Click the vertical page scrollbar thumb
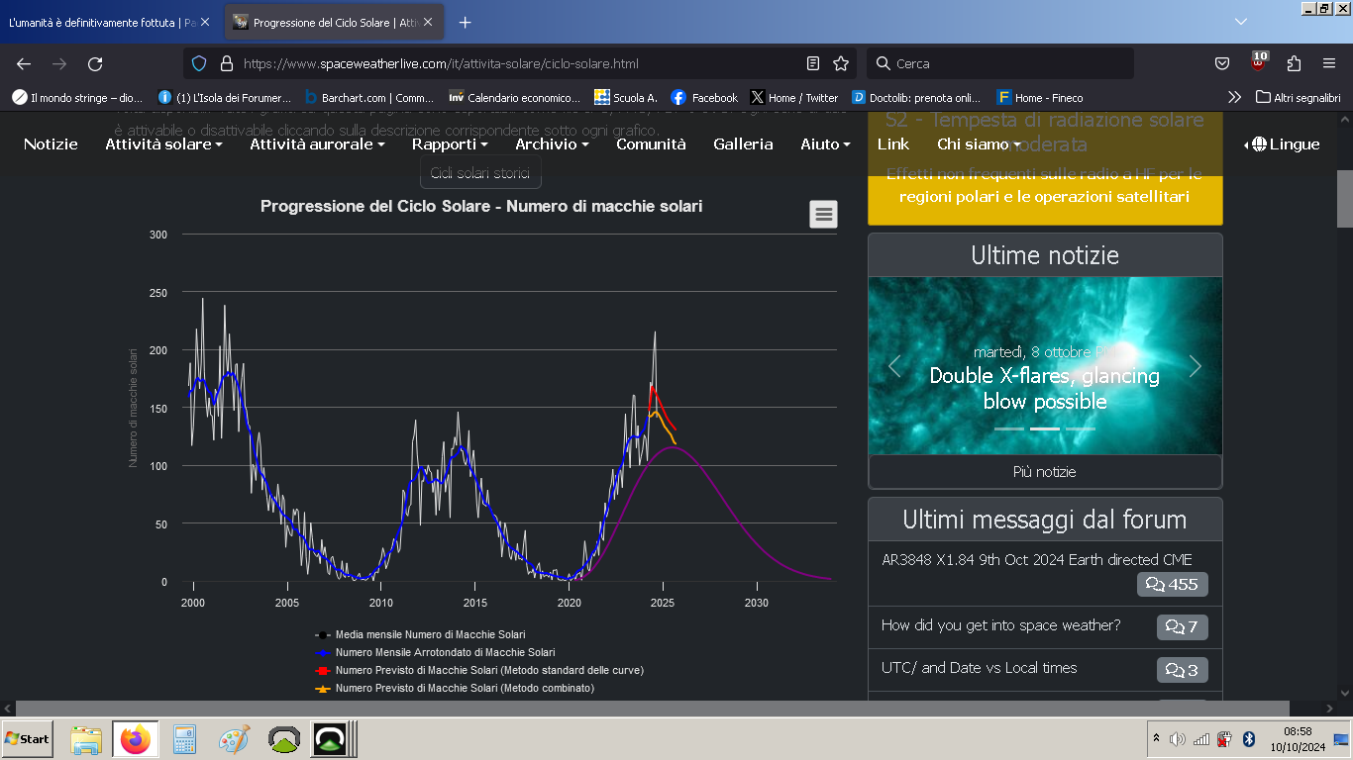 [1344, 199]
